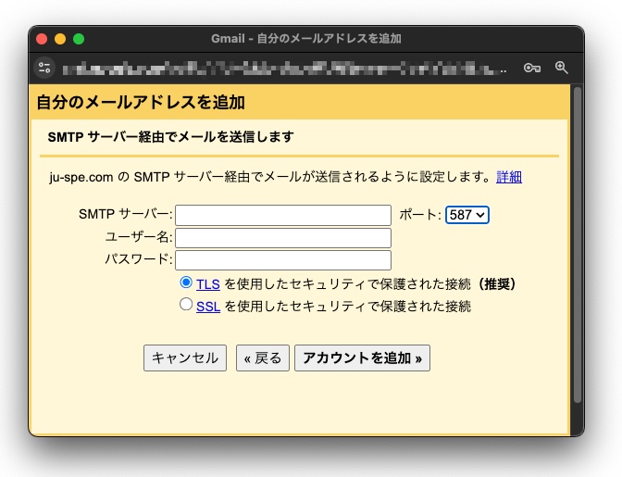622x477 pixels.
Task: Click the zoom magnifier icon in address bar
Action: pos(561,68)
